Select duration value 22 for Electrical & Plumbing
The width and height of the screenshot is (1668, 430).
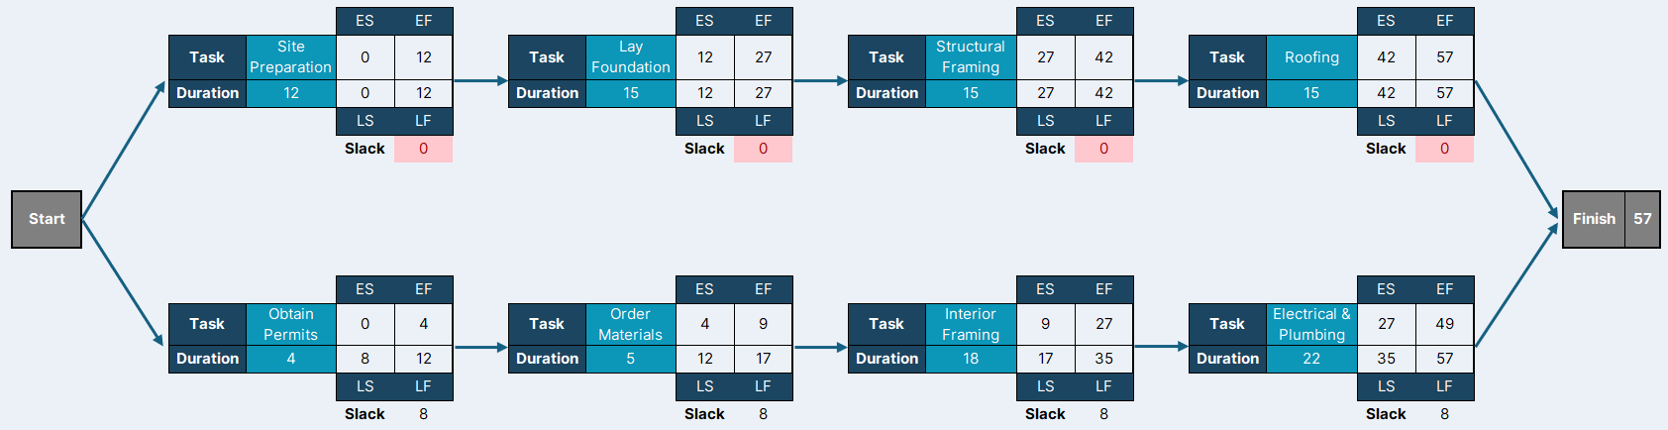1311,359
